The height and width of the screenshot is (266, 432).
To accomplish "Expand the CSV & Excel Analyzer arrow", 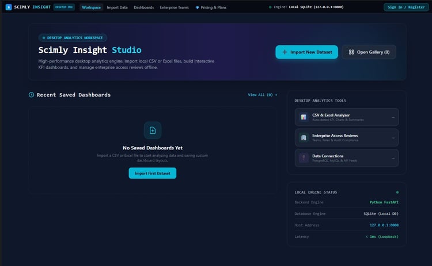I will (x=393, y=117).
